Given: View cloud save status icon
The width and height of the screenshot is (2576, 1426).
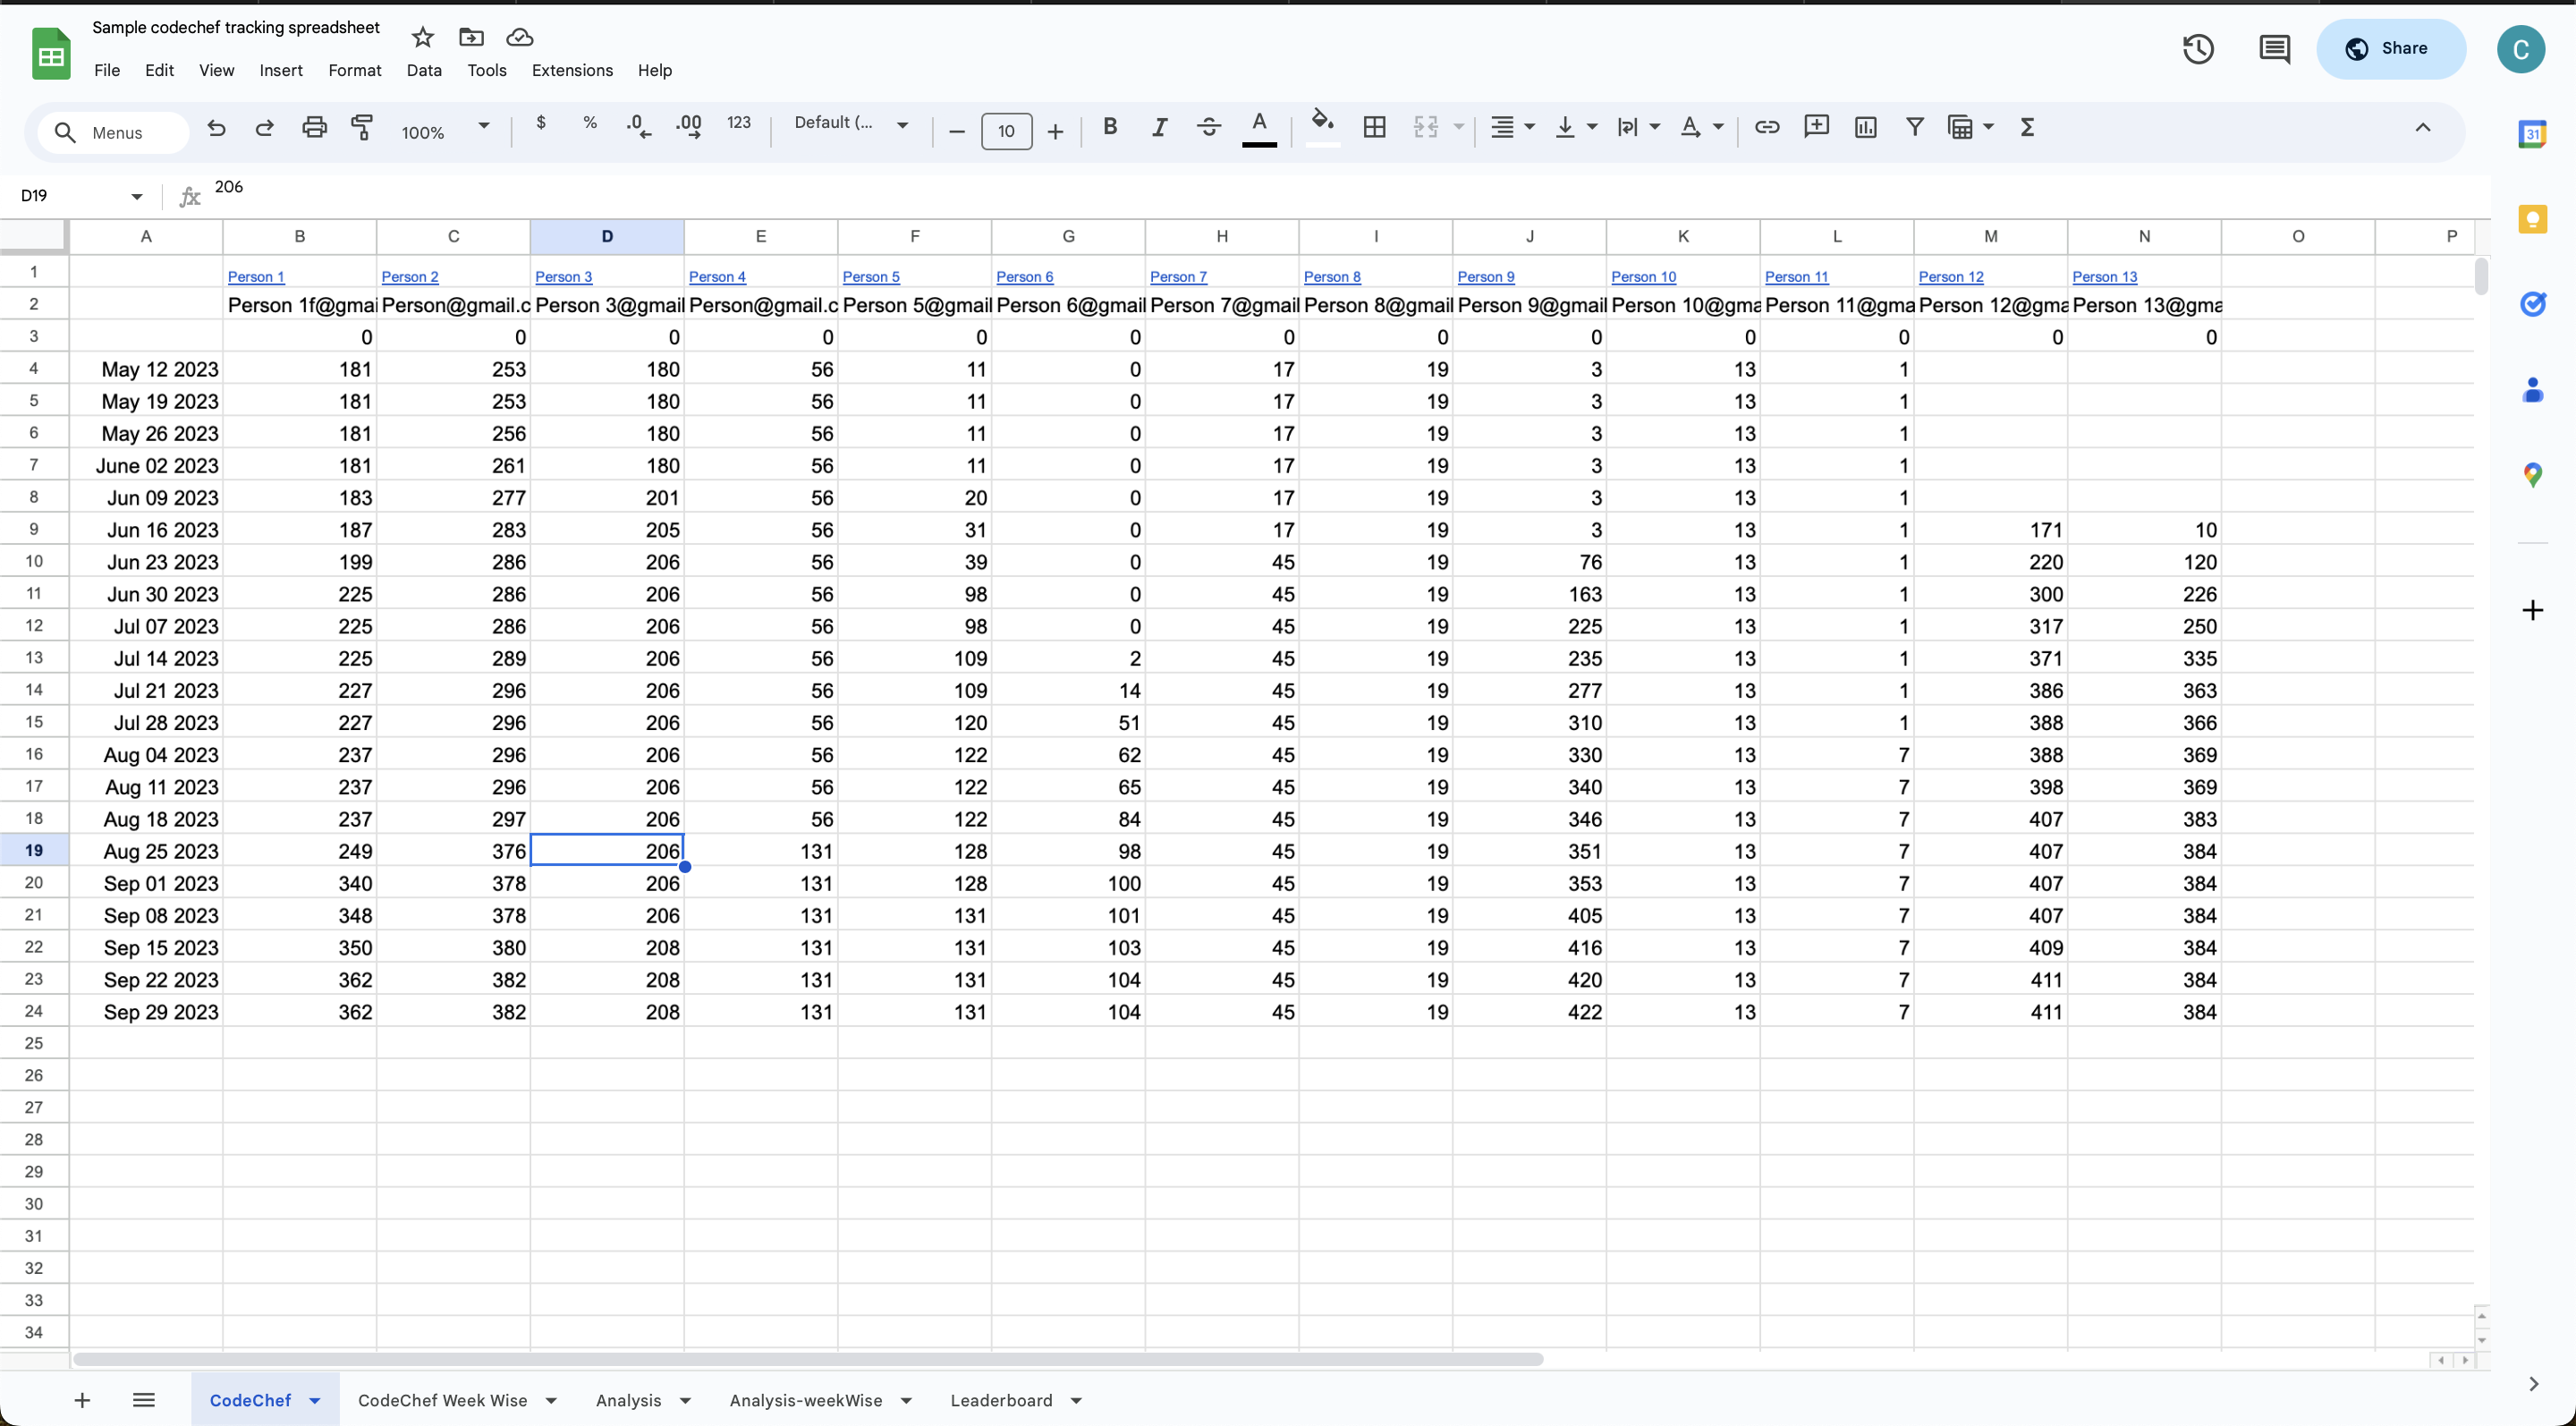Looking at the screenshot, I should pyautogui.click(x=520, y=38).
